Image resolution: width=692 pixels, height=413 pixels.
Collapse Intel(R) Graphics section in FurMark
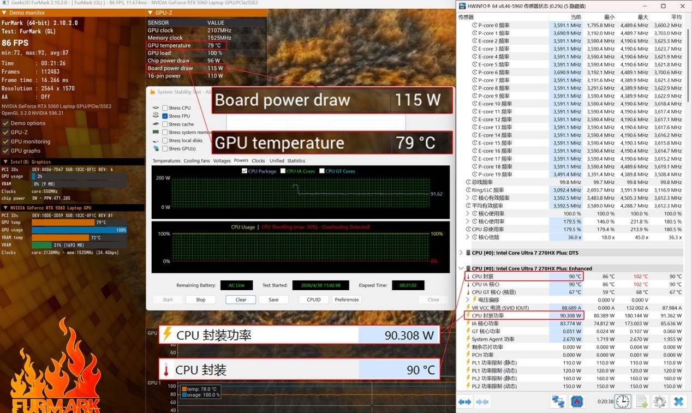click(5, 162)
